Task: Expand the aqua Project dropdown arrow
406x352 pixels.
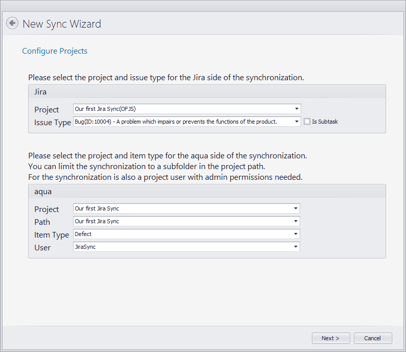Action: [x=296, y=208]
